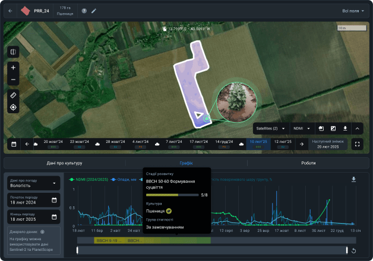
Task: Enter fullscreen map mode
Action: click(357, 144)
